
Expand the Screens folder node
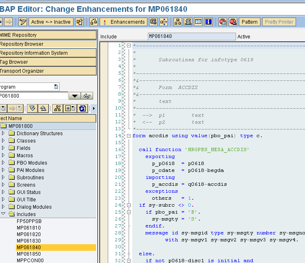tap(3, 185)
